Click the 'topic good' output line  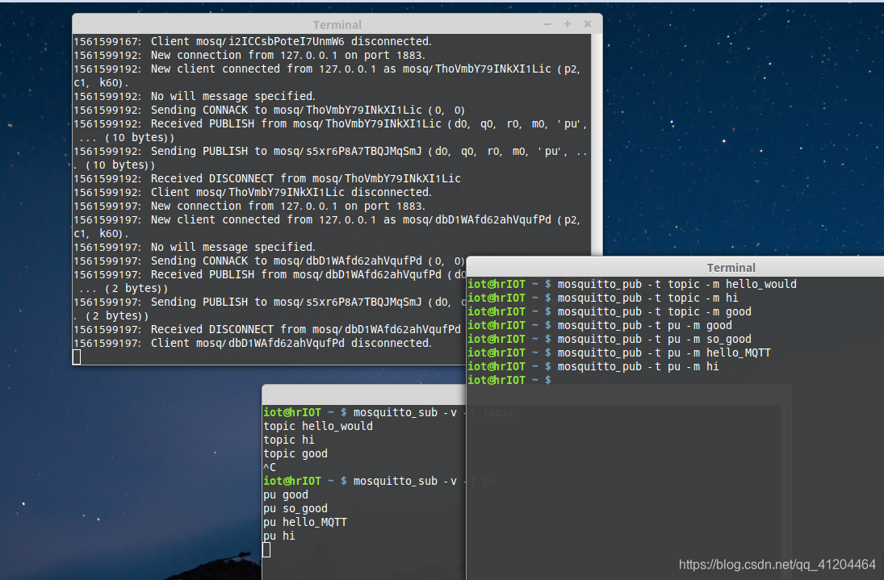coord(295,454)
